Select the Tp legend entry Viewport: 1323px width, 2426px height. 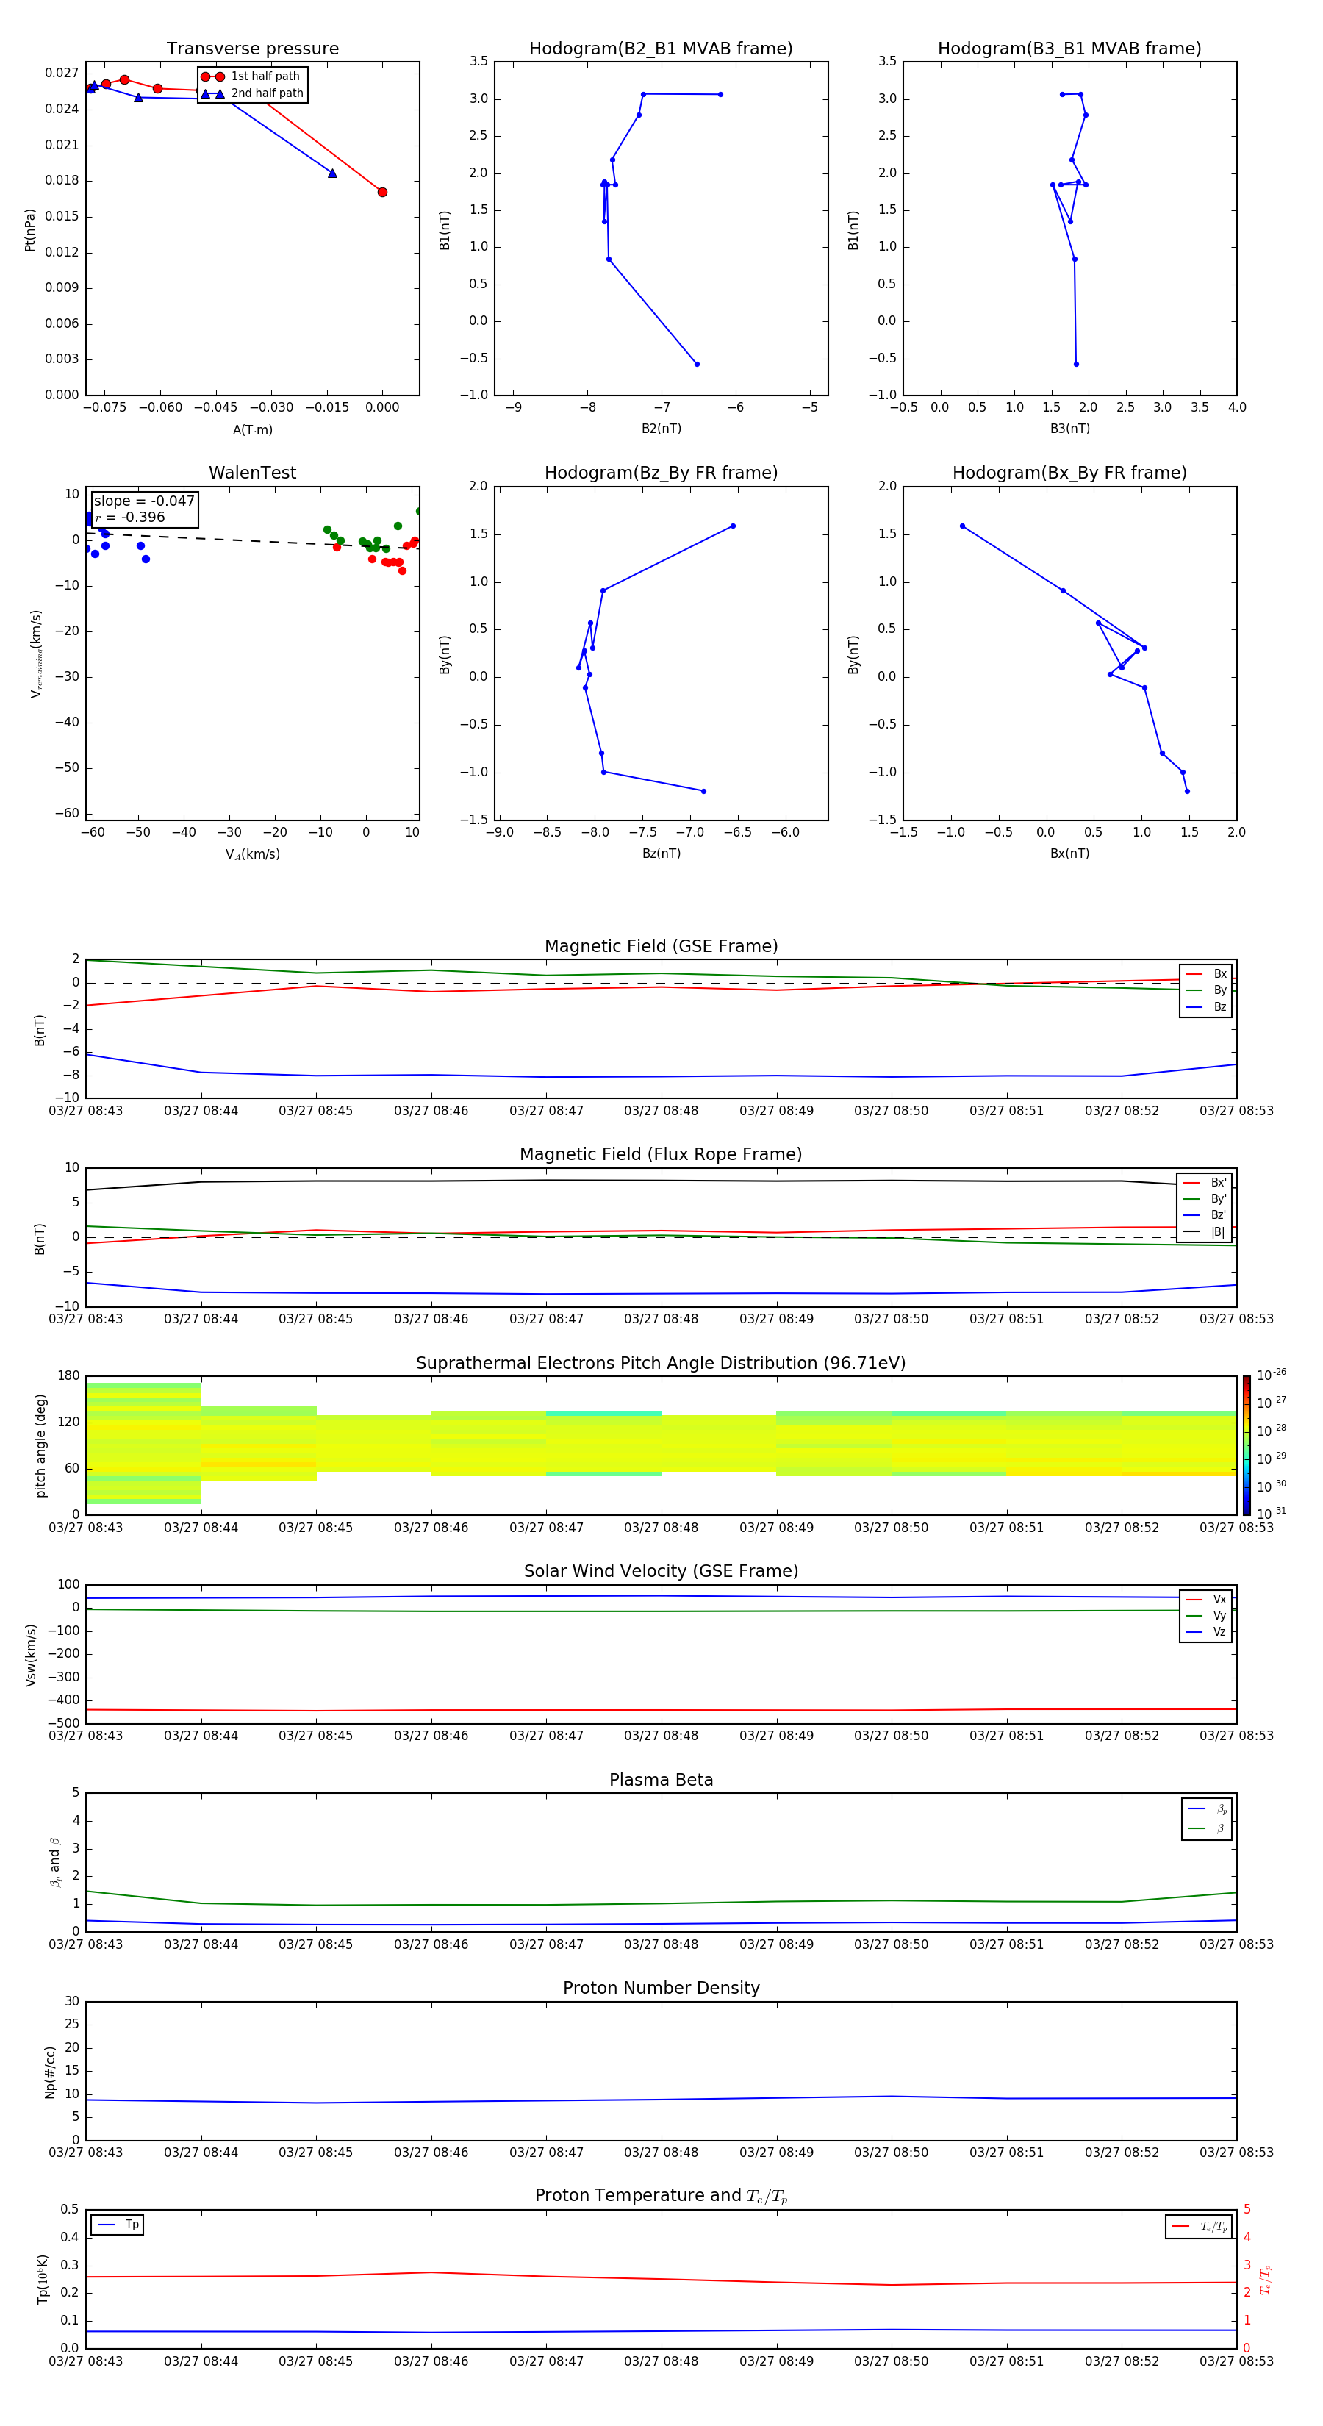click(x=117, y=2225)
